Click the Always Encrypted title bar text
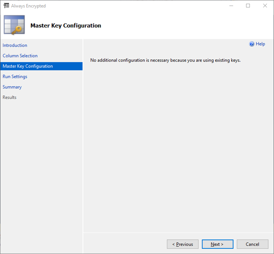 tap(29, 6)
